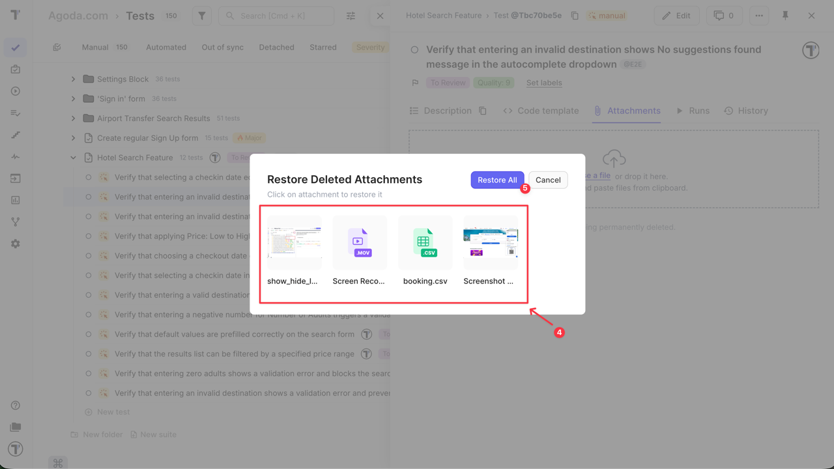Toggle the flag icon near the To Review label

tap(414, 83)
